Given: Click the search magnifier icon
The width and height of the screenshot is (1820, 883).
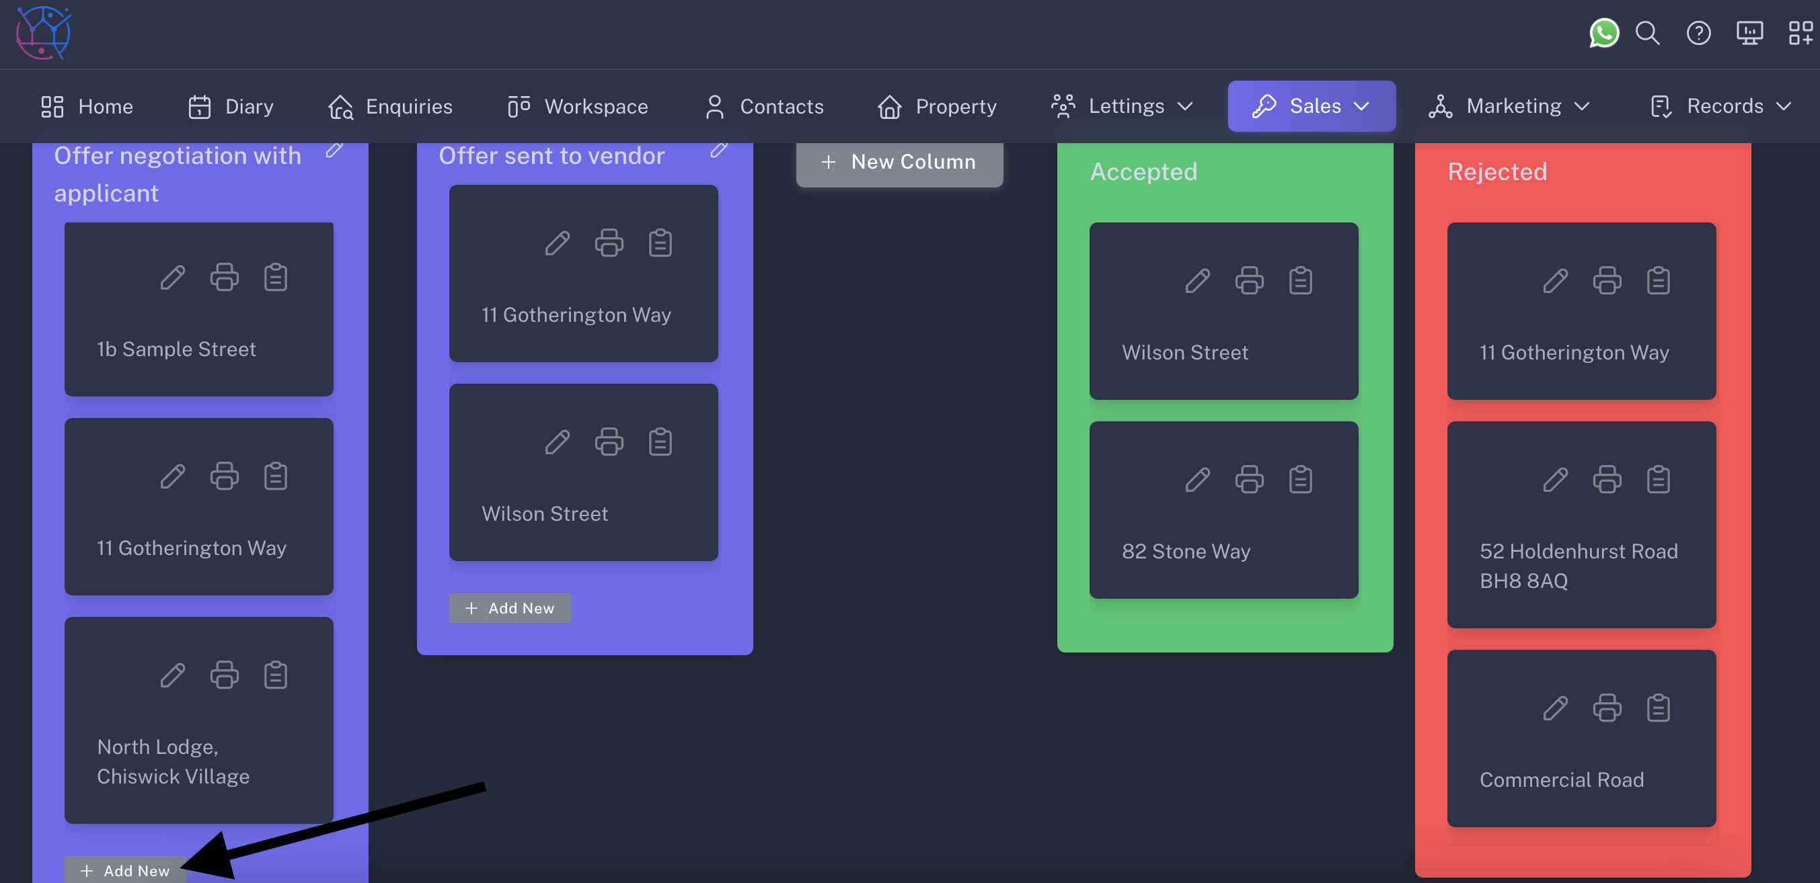Looking at the screenshot, I should 1647,32.
